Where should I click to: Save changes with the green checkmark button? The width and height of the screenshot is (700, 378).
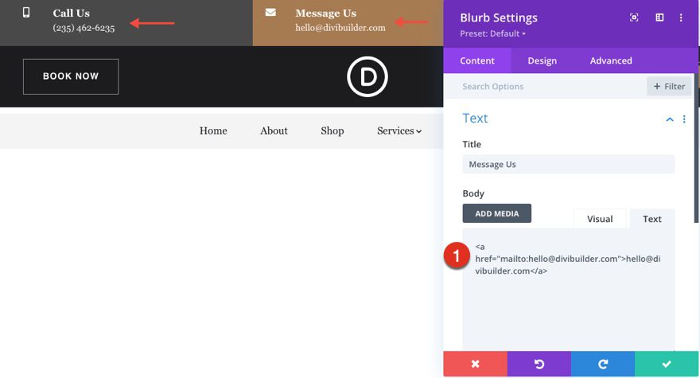pos(667,364)
